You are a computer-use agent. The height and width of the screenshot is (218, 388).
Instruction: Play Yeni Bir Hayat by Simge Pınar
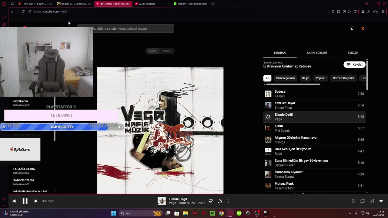[x=314, y=105]
